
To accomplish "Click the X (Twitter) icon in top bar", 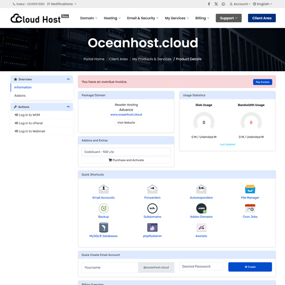I will 216,4.
